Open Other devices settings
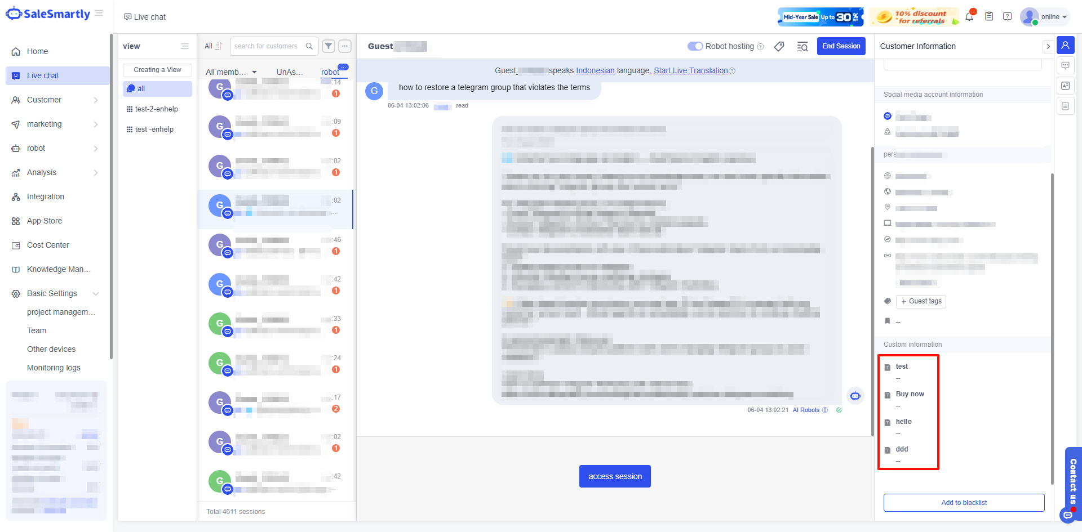 point(51,349)
